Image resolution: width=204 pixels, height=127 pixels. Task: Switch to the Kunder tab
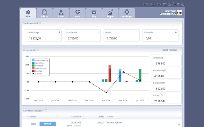(61, 13)
